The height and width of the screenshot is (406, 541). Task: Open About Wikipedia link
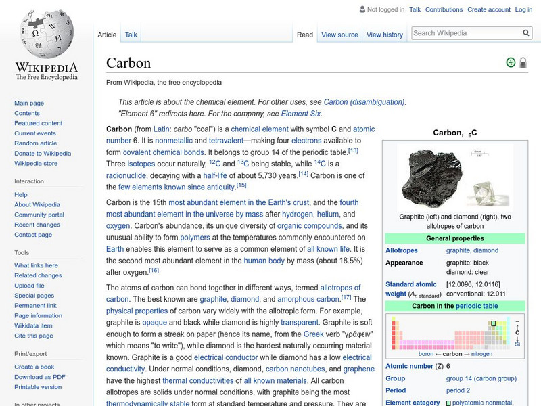37,204
